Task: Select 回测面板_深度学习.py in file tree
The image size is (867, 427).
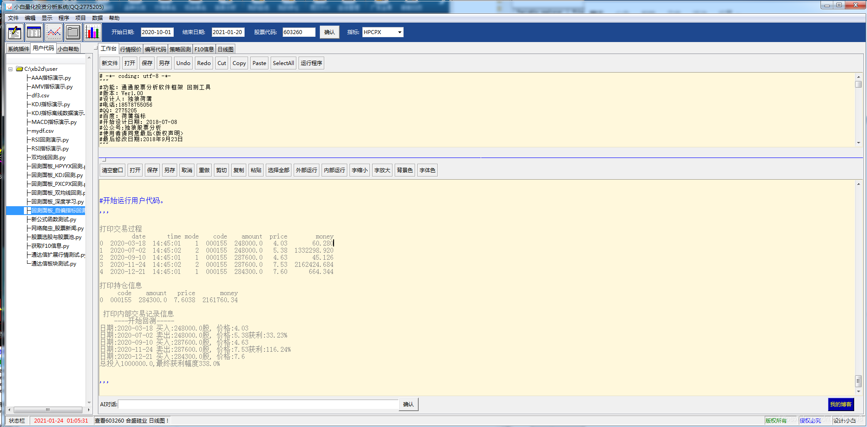Action: [58, 202]
